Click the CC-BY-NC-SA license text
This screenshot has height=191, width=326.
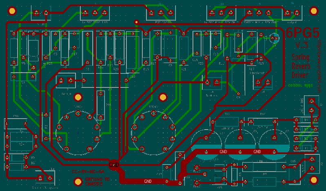point(88,172)
